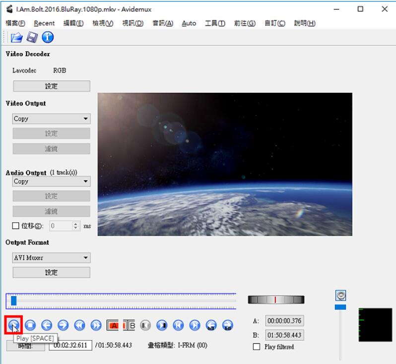Image resolution: width=396 pixels, height=364 pixels.
Task: Toggle the Play filtered checkbox
Action: pos(257,347)
